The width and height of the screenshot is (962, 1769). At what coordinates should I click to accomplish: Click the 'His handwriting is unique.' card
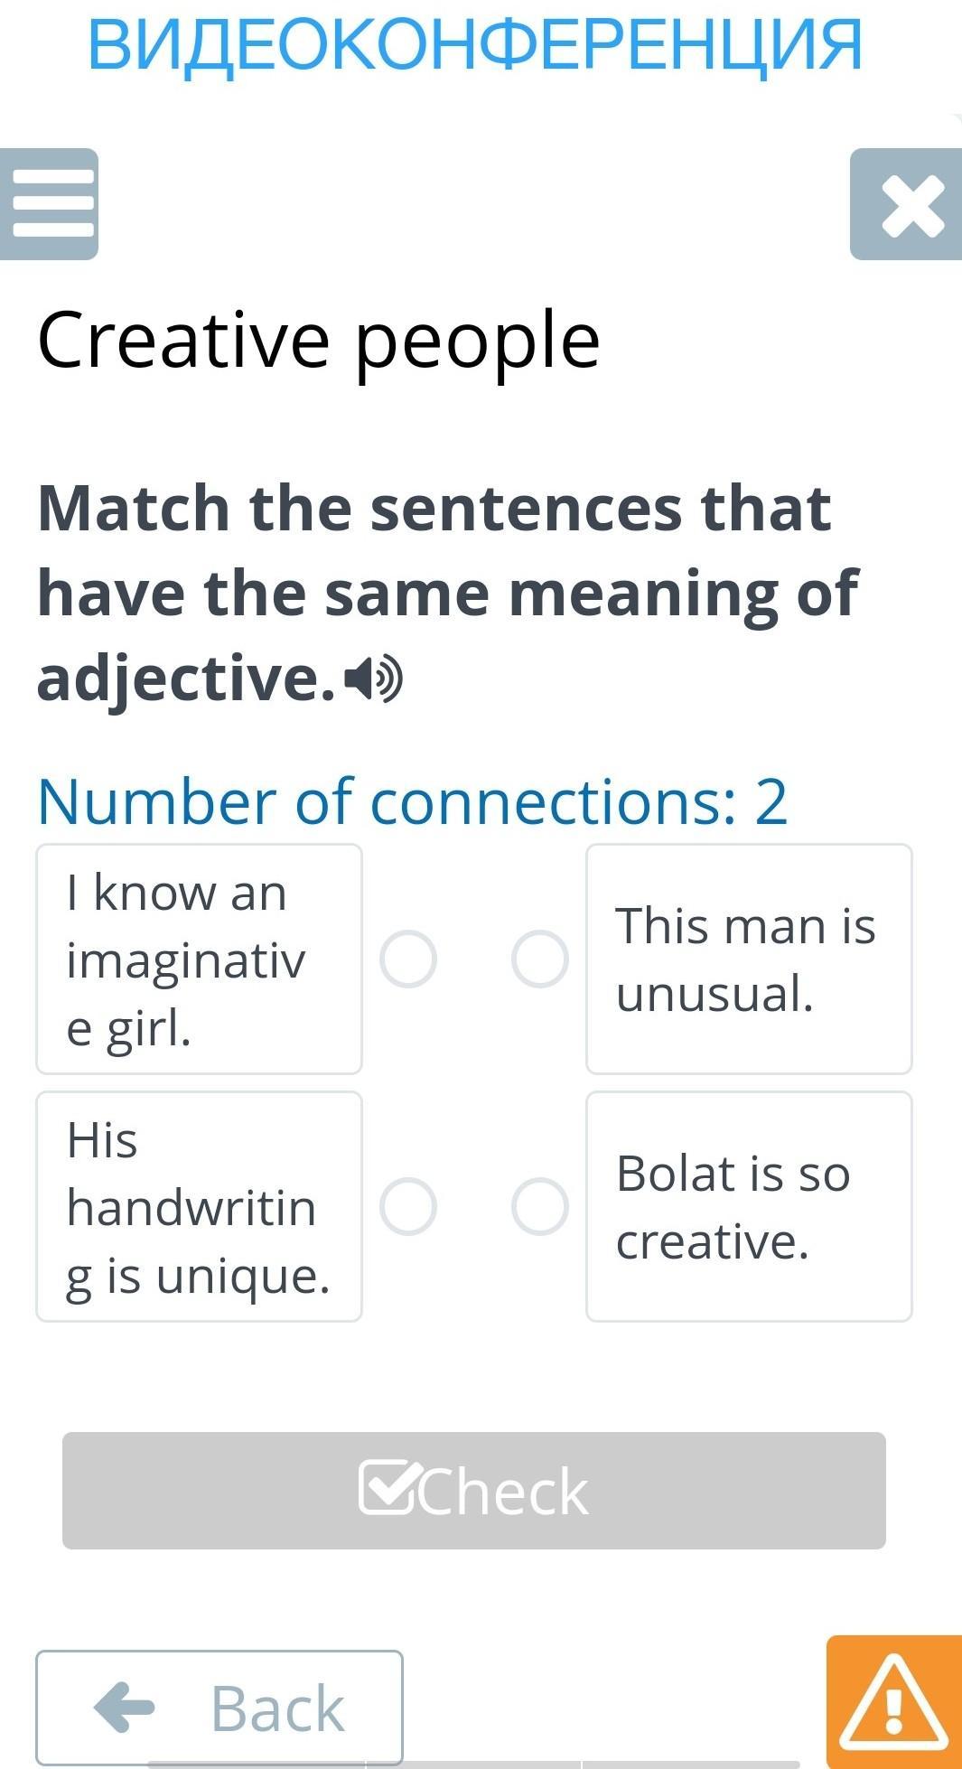tap(199, 1206)
